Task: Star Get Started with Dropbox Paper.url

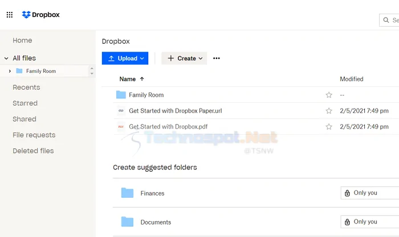Action: pyautogui.click(x=329, y=111)
